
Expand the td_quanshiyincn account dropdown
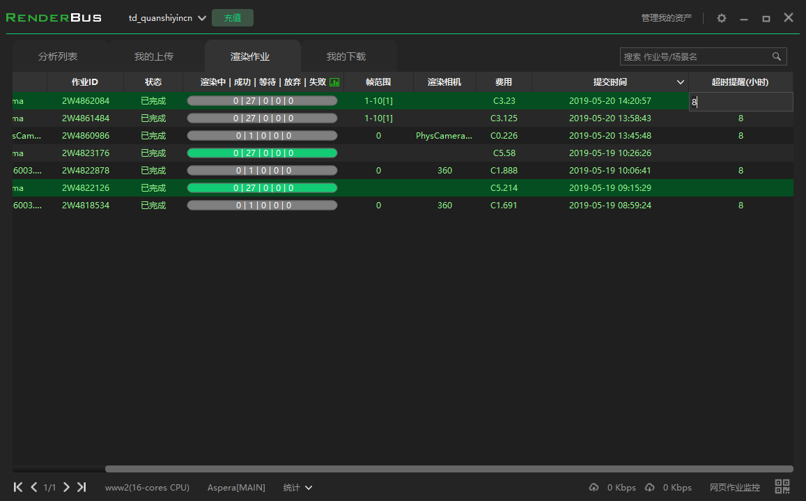202,18
